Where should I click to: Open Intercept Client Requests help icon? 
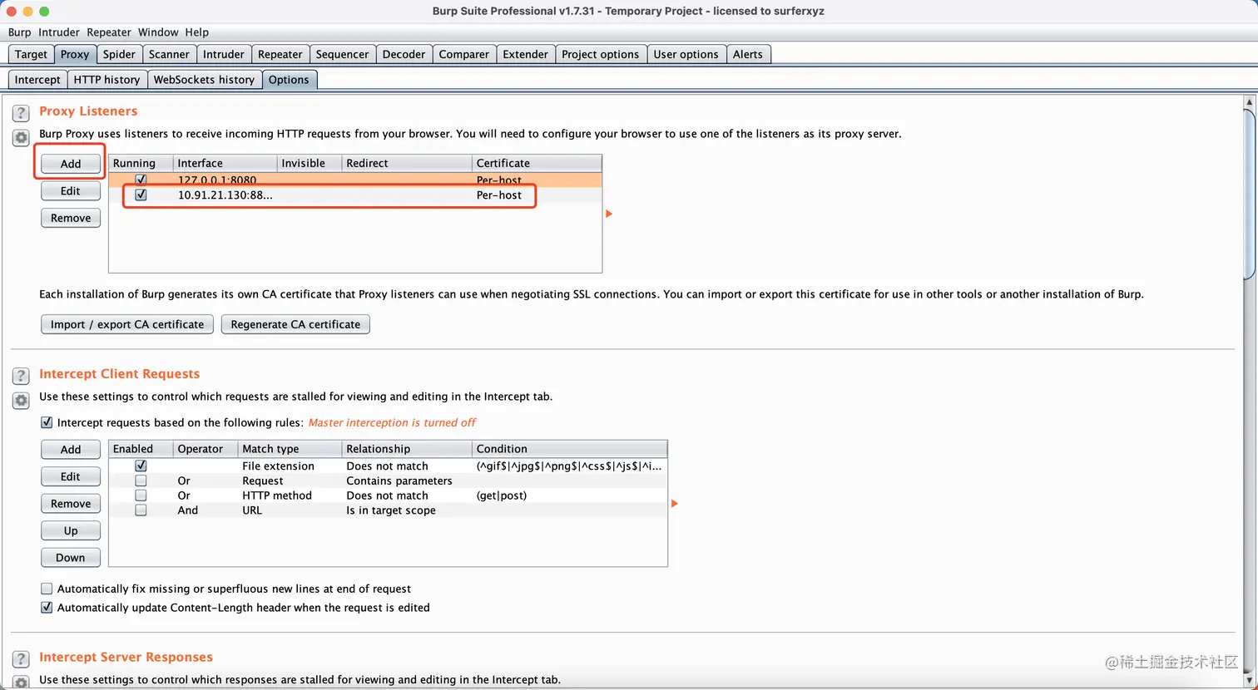point(21,376)
